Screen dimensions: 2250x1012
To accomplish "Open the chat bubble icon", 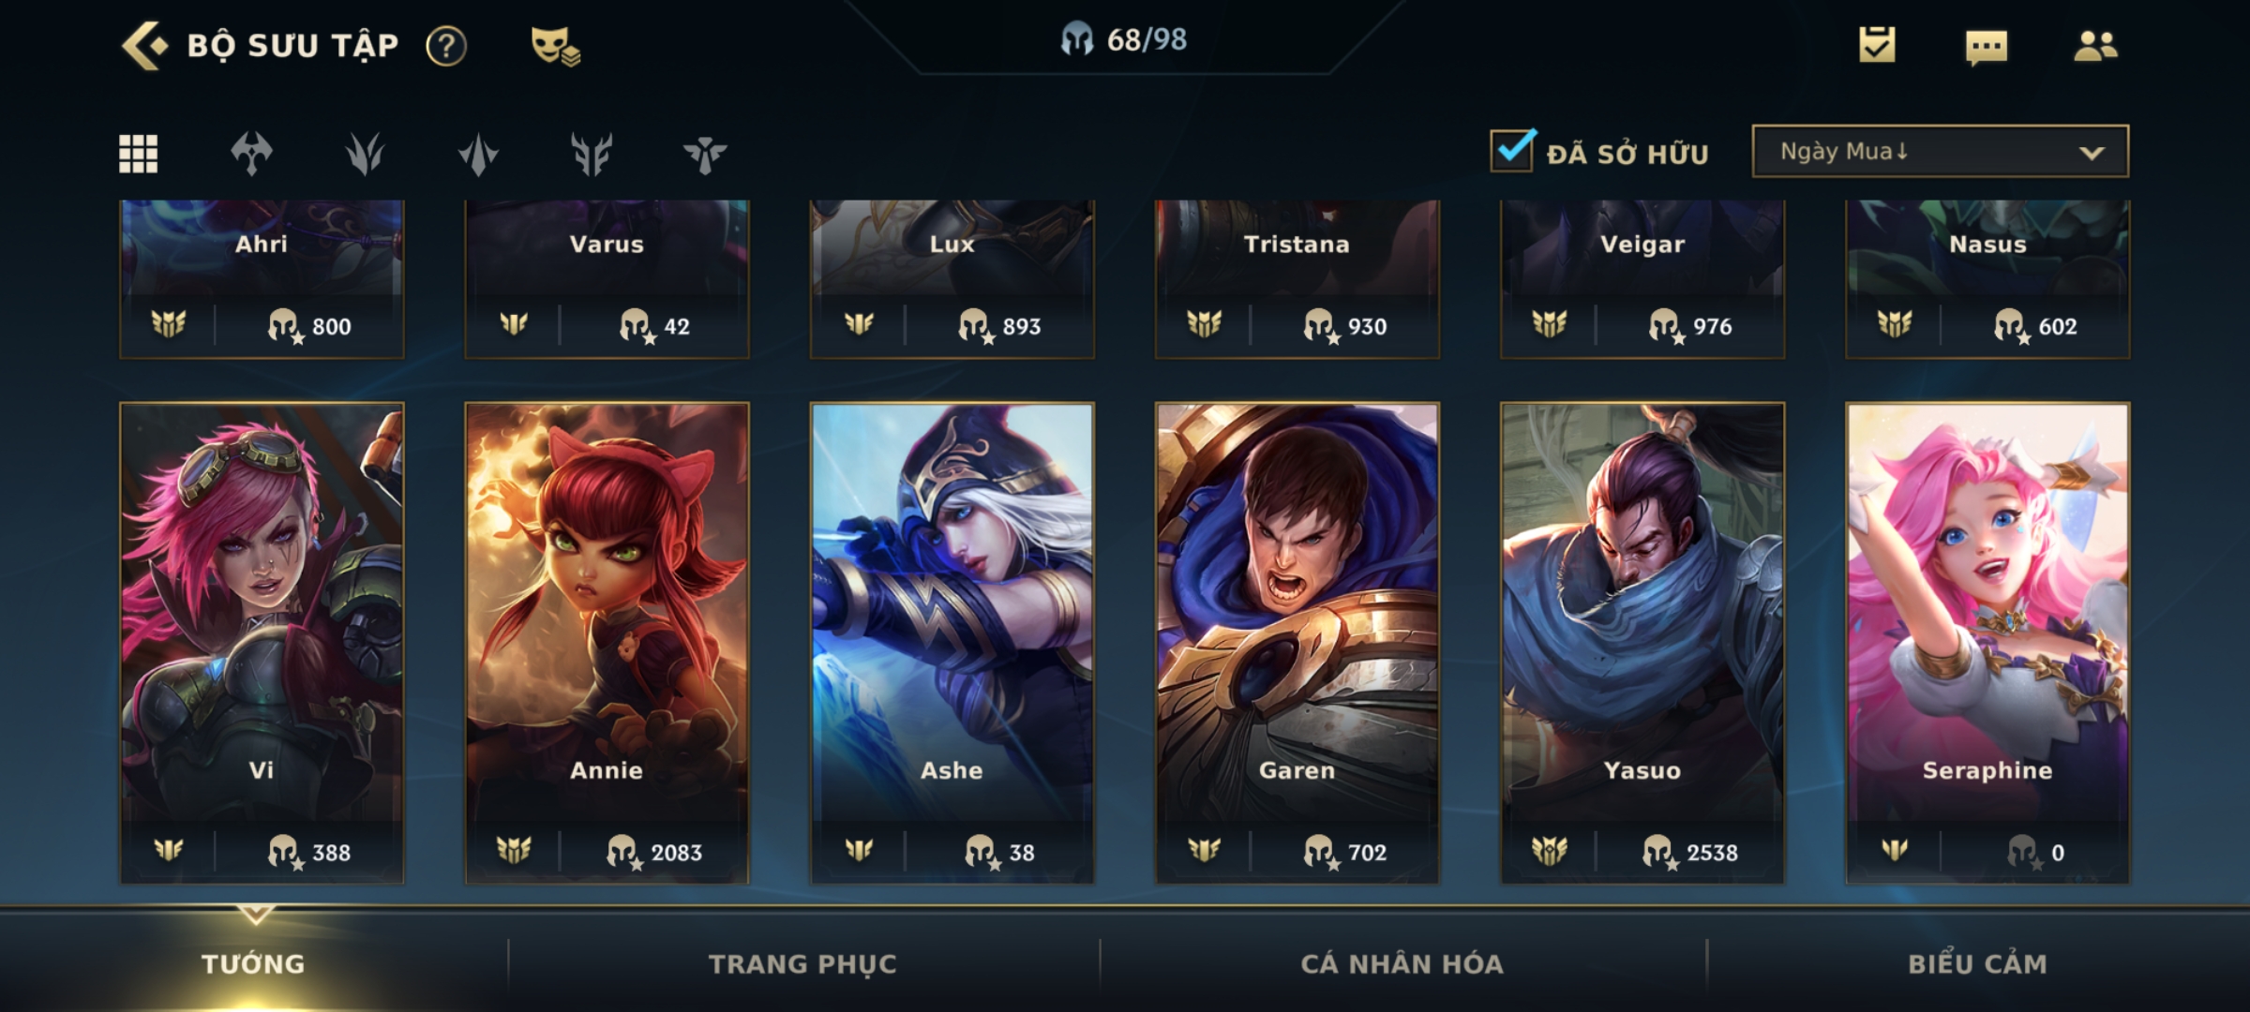I will pos(1987,47).
